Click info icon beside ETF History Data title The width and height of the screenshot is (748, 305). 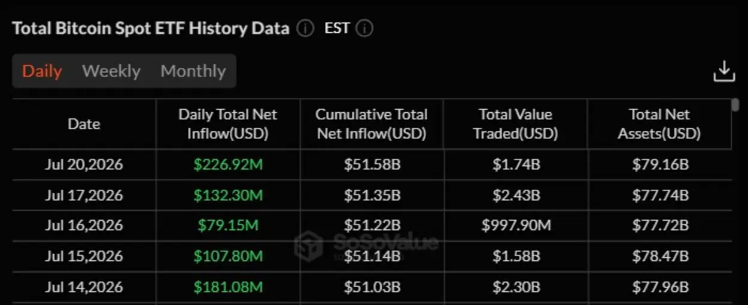305,29
